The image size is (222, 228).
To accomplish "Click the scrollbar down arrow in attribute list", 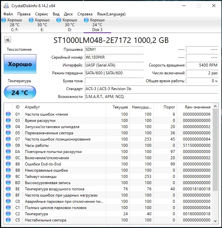I will 215,220.
